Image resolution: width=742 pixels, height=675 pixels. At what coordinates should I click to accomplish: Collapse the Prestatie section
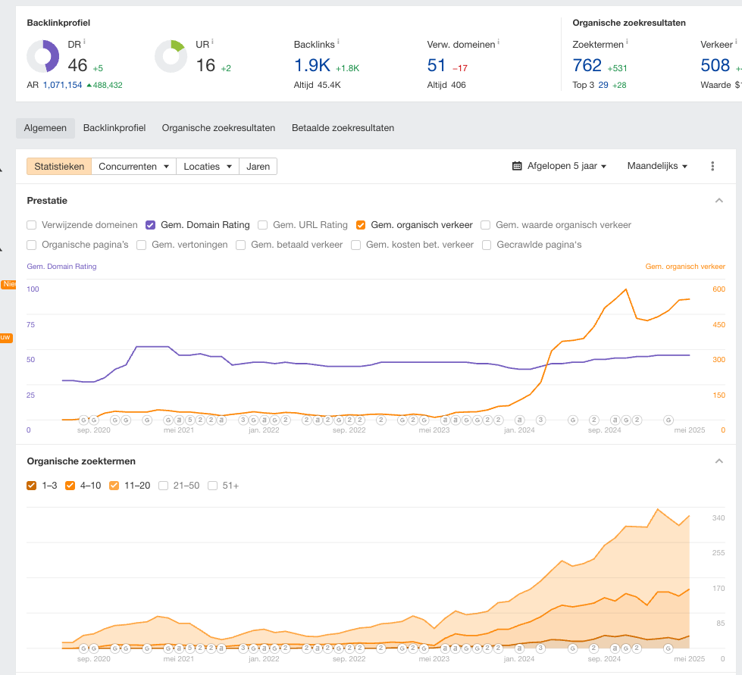719,201
